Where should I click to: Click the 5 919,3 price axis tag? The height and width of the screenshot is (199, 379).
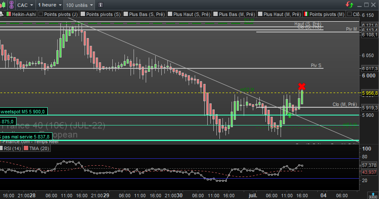(370, 108)
